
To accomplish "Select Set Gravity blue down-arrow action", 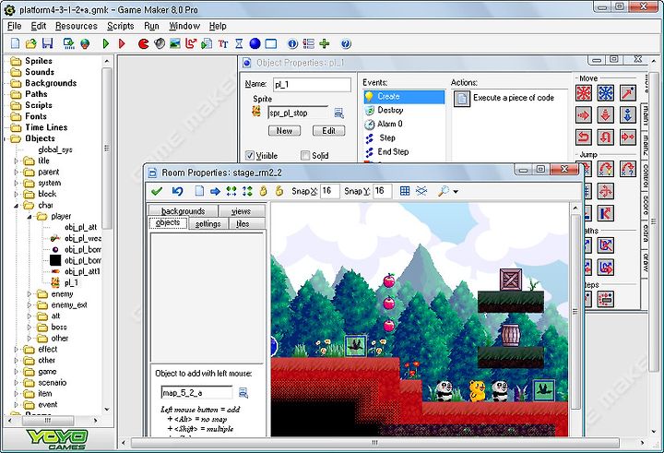I will point(628,114).
